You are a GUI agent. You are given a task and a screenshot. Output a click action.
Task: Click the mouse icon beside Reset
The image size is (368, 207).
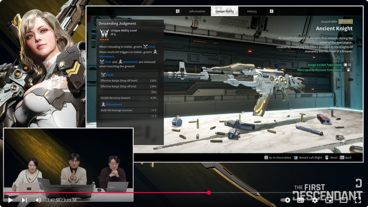point(327,157)
